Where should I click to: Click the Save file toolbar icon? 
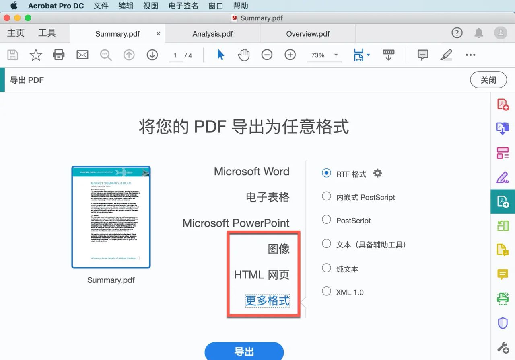click(x=13, y=55)
